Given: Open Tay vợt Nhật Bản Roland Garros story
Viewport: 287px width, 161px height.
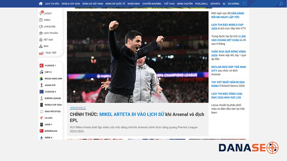Looking at the screenshot, I should pyautogui.click(x=228, y=84).
